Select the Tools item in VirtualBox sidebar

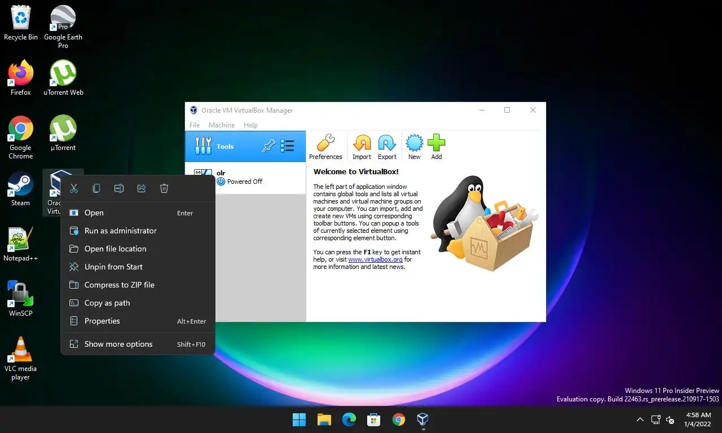click(x=245, y=146)
